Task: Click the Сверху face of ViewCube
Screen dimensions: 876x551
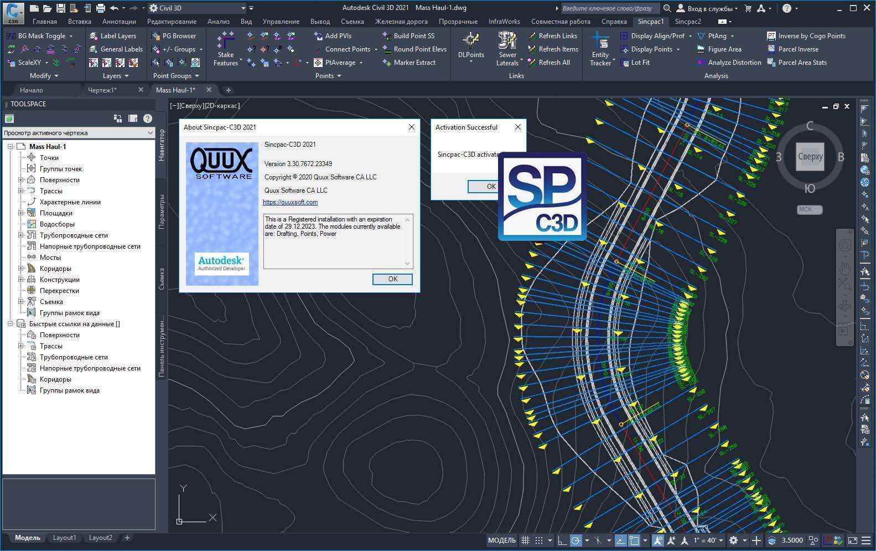Action: pyautogui.click(x=810, y=157)
